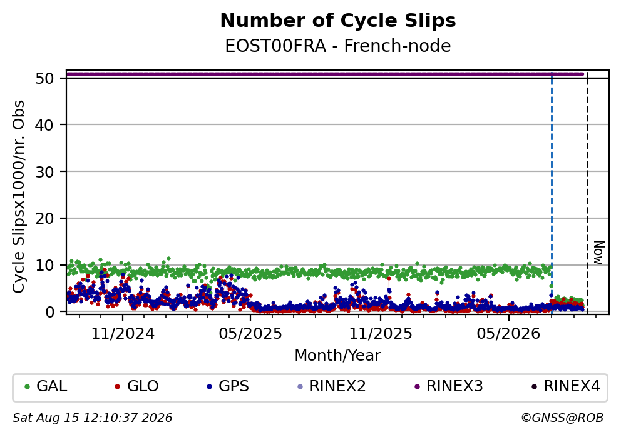Select the GLO legend label
621x437 pixels.
pos(143,386)
